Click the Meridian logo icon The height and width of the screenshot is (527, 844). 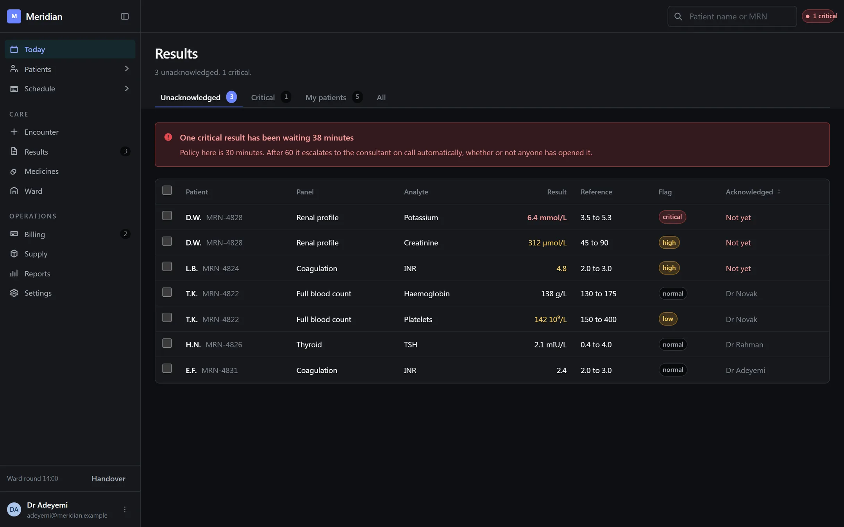click(14, 16)
